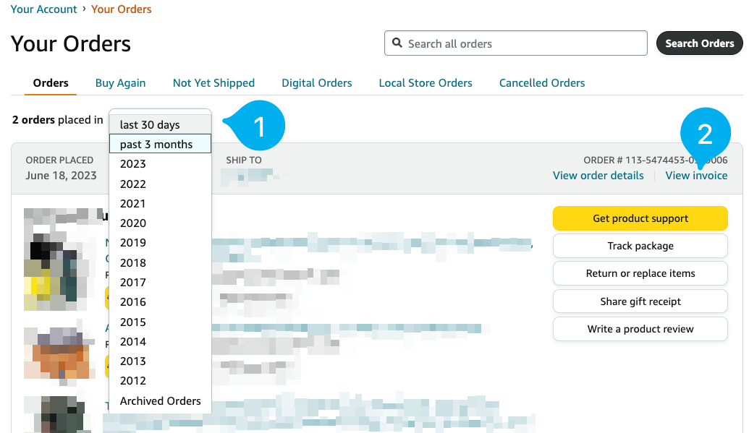Select 2018 from the dropdown list
The image size is (749, 433).
point(160,262)
